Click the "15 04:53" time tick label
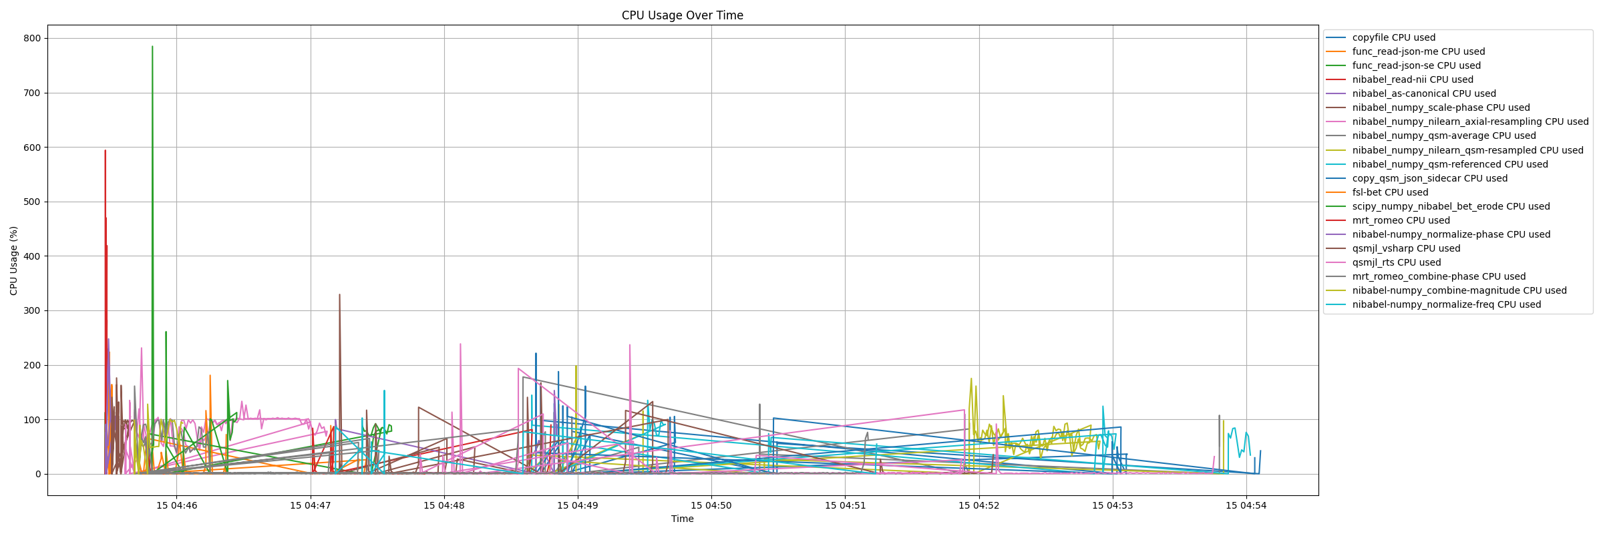 click(1113, 505)
